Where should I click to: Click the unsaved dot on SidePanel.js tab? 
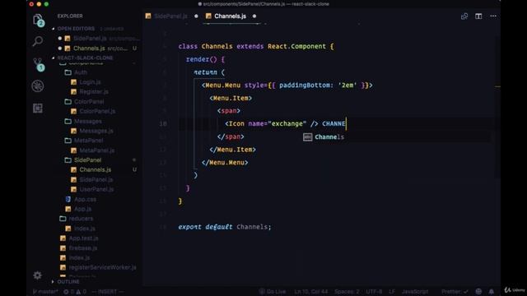point(196,16)
